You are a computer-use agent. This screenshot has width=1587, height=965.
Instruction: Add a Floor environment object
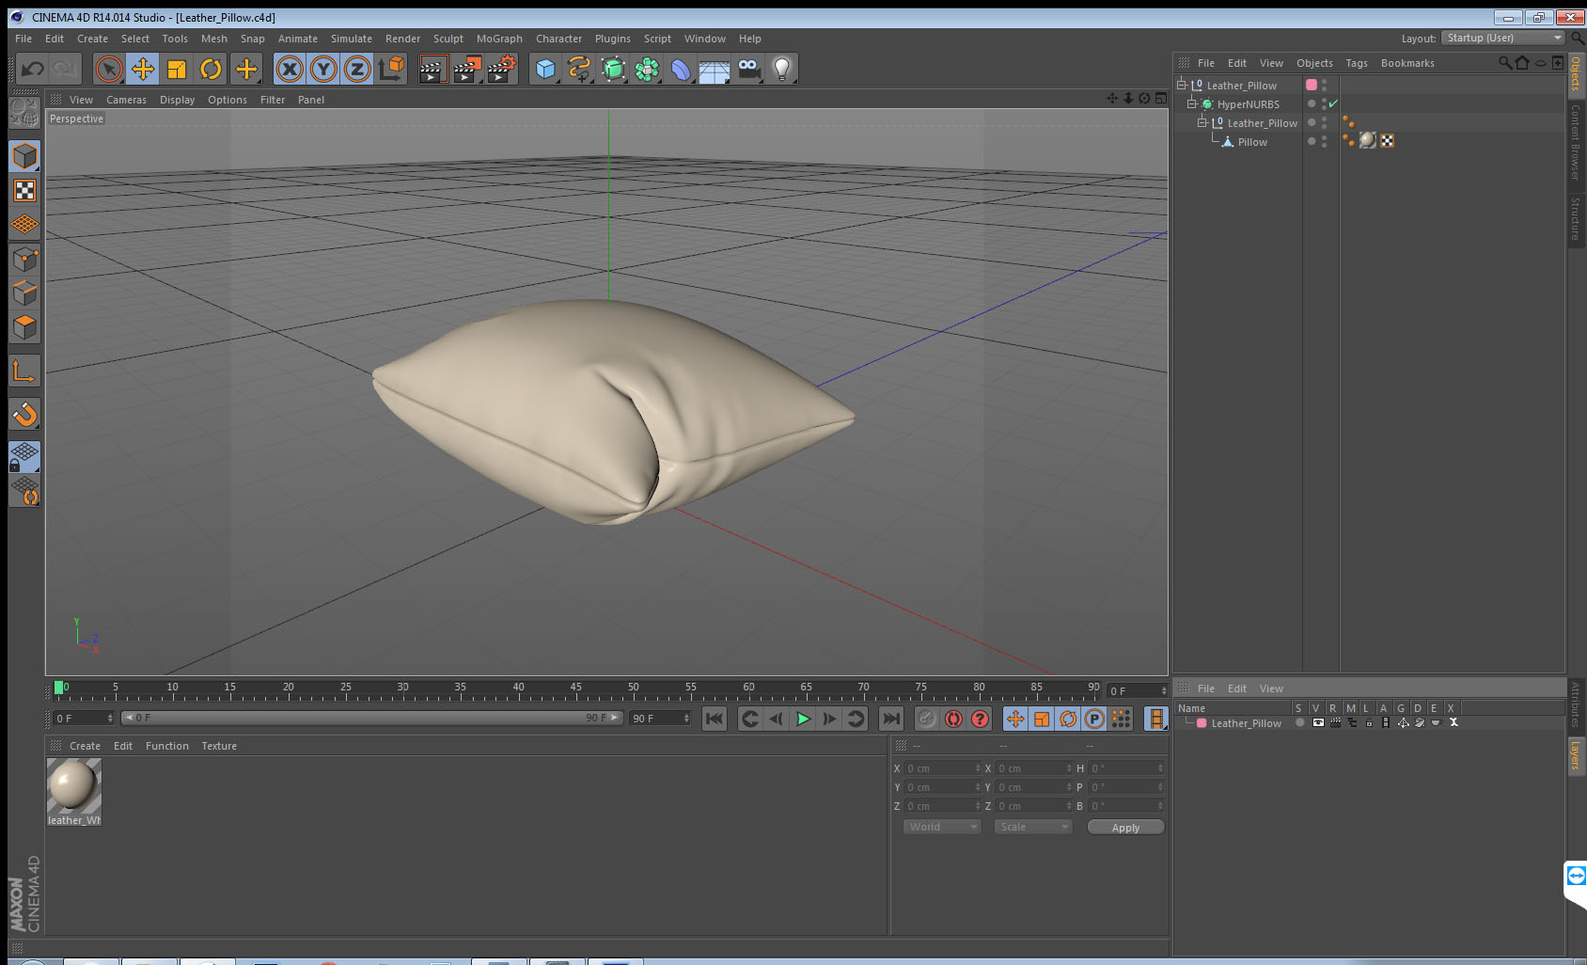(715, 69)
